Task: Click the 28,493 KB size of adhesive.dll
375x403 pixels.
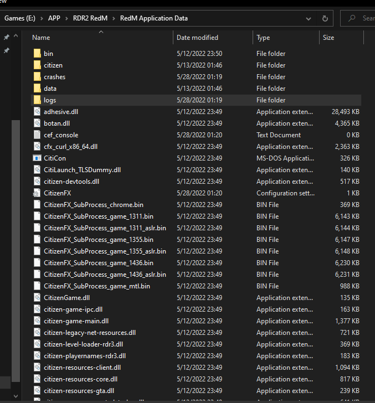Action: click(x=346, y=112)
